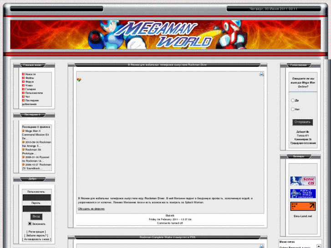
Task: Open the Пользователи menu link
Action: [x=34, y=93]
